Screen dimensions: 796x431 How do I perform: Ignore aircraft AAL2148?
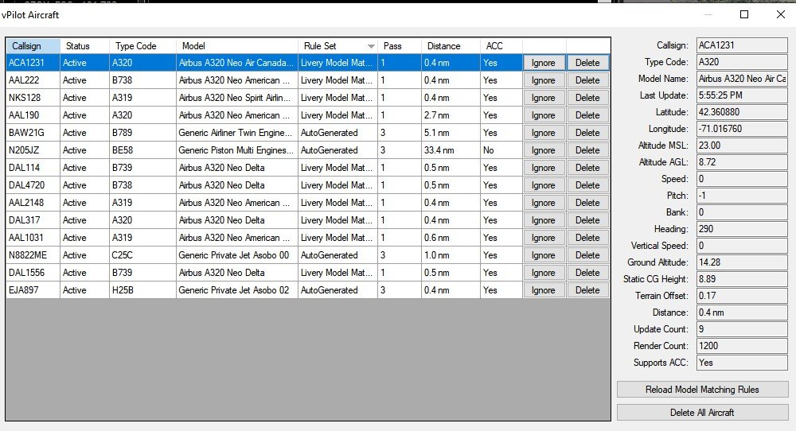[544, 203]
